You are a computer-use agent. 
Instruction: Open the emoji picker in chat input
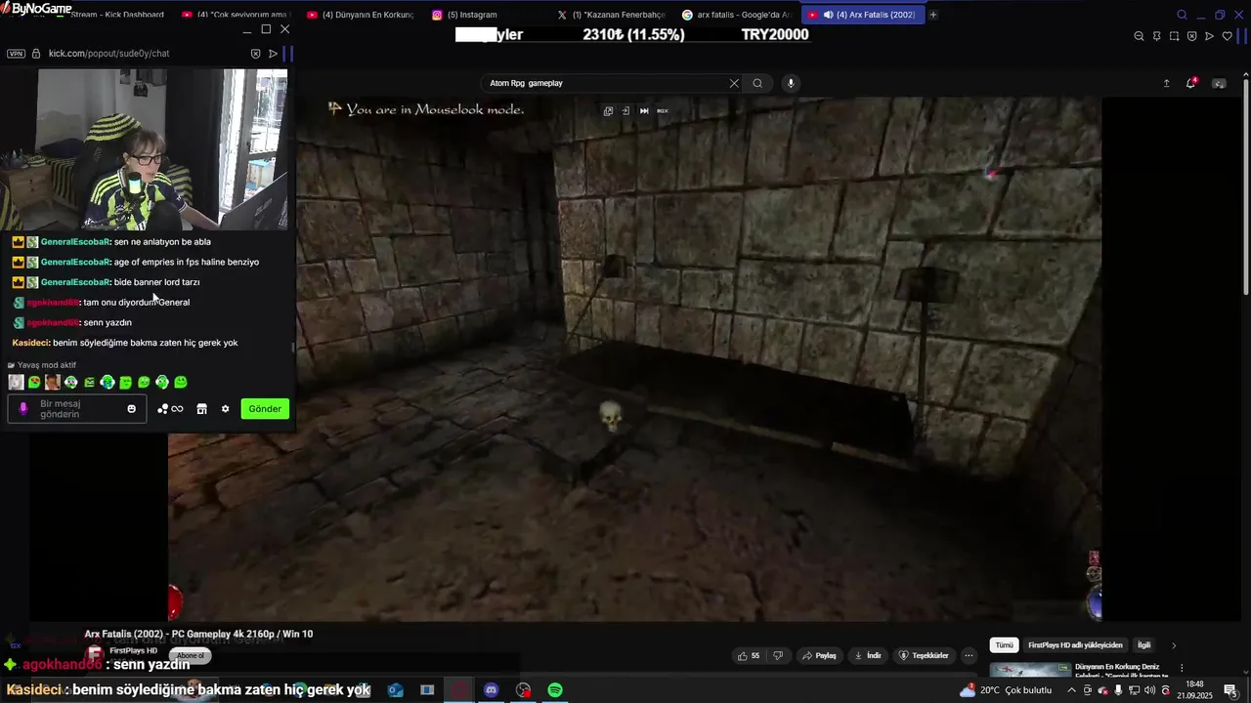point(132,409)
